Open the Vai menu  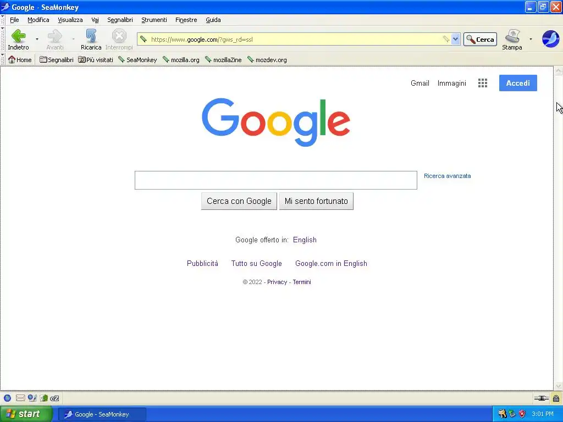click(95, 20)
